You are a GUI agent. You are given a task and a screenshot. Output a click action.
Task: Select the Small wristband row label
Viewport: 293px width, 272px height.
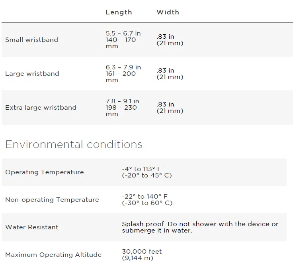tap(31, 40)
